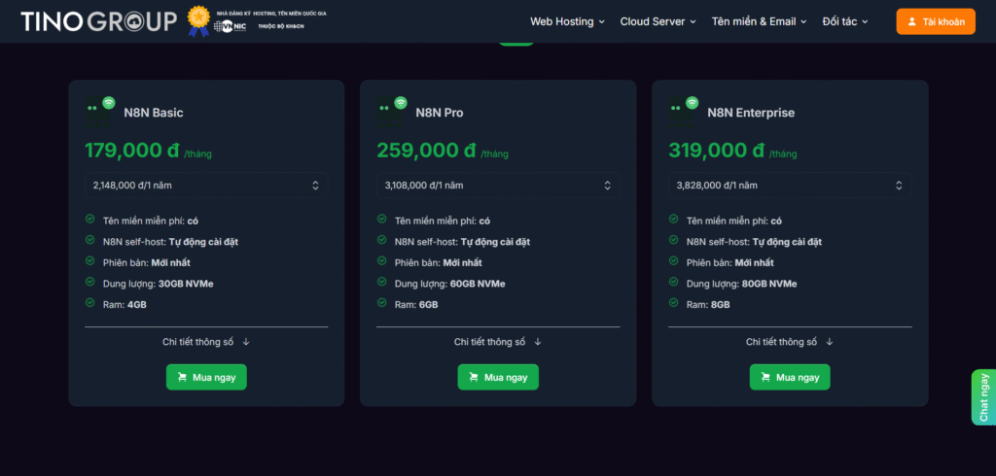The height and width of the screenshot is (476, 996).
Task: Expand Chi tiết thông số for N8N Enterprise
Action: [790, 342]
